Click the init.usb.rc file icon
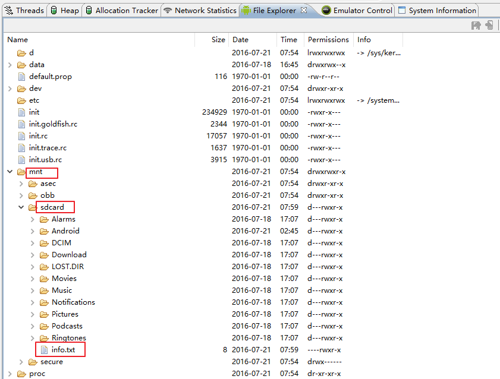 pos(21,160)
